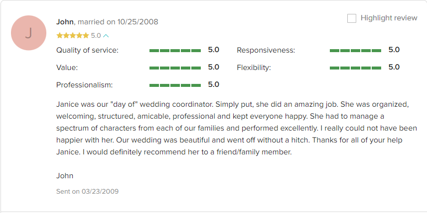Click the Quality of service label

(x=87, y=51)
